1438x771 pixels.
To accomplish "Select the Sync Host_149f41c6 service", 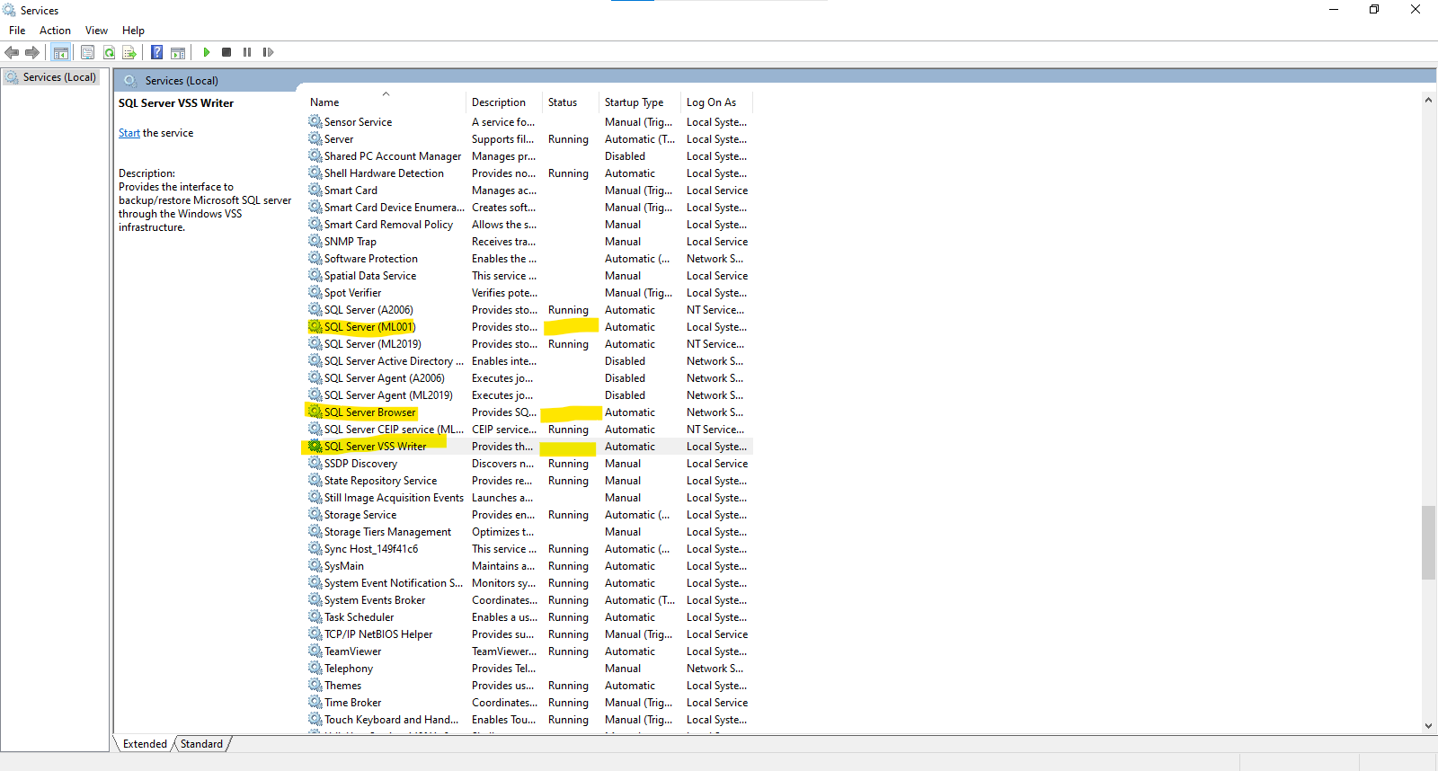I will 528,549.
